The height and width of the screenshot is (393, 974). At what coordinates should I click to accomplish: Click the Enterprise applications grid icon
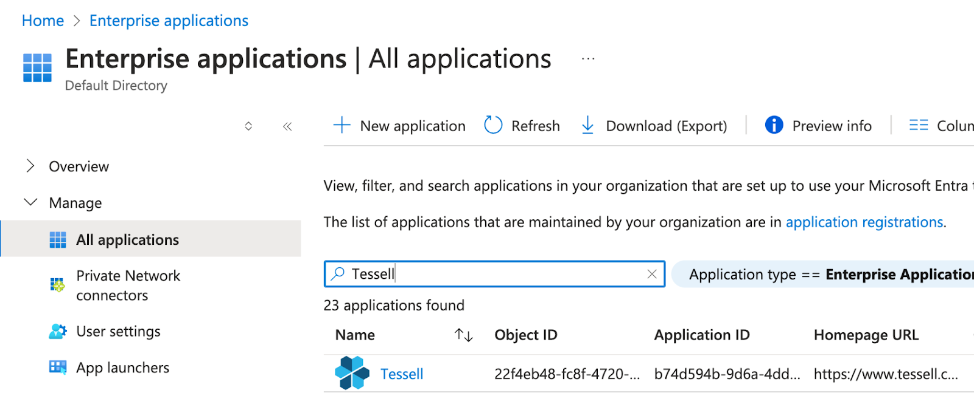(x=37, y=67)
